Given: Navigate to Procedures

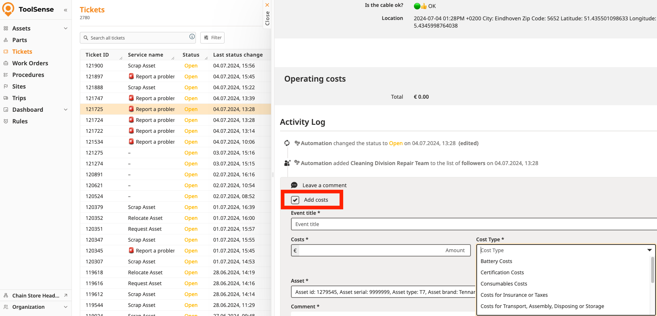Looking at the screenshot, I should [x=28, y=75].
